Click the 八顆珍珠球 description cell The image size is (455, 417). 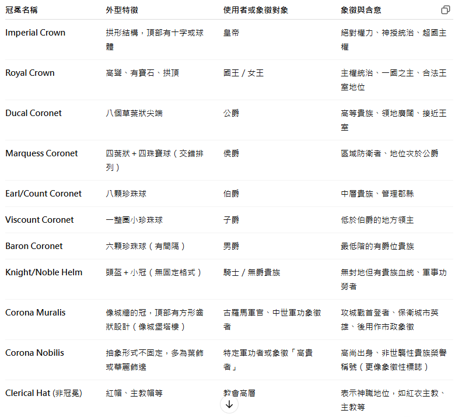coord(127,194)
